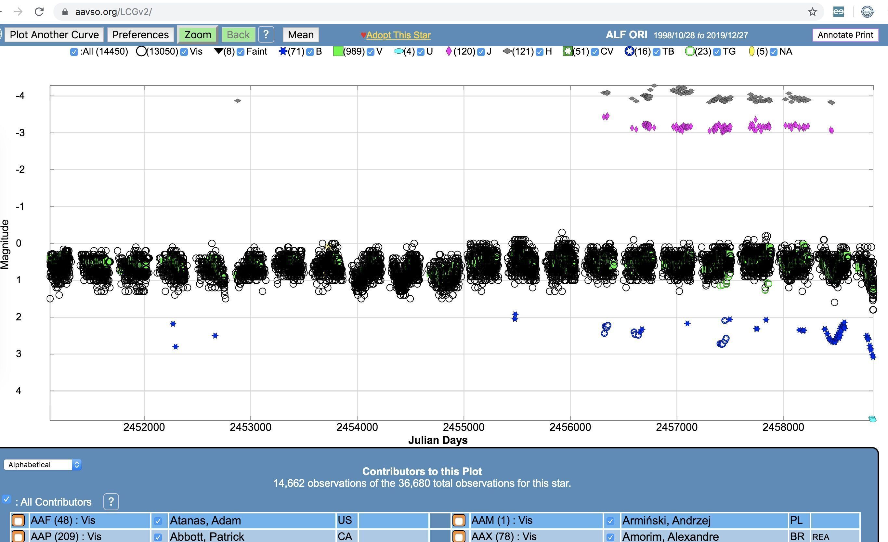Click the orange AAX observer icon
Image resolution: width=888 pixels, height=542 pixels.
[459, 536]
